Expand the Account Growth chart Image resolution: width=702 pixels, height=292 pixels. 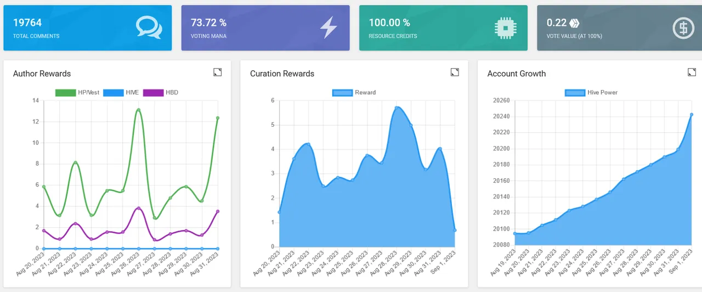tap(692, 72)
